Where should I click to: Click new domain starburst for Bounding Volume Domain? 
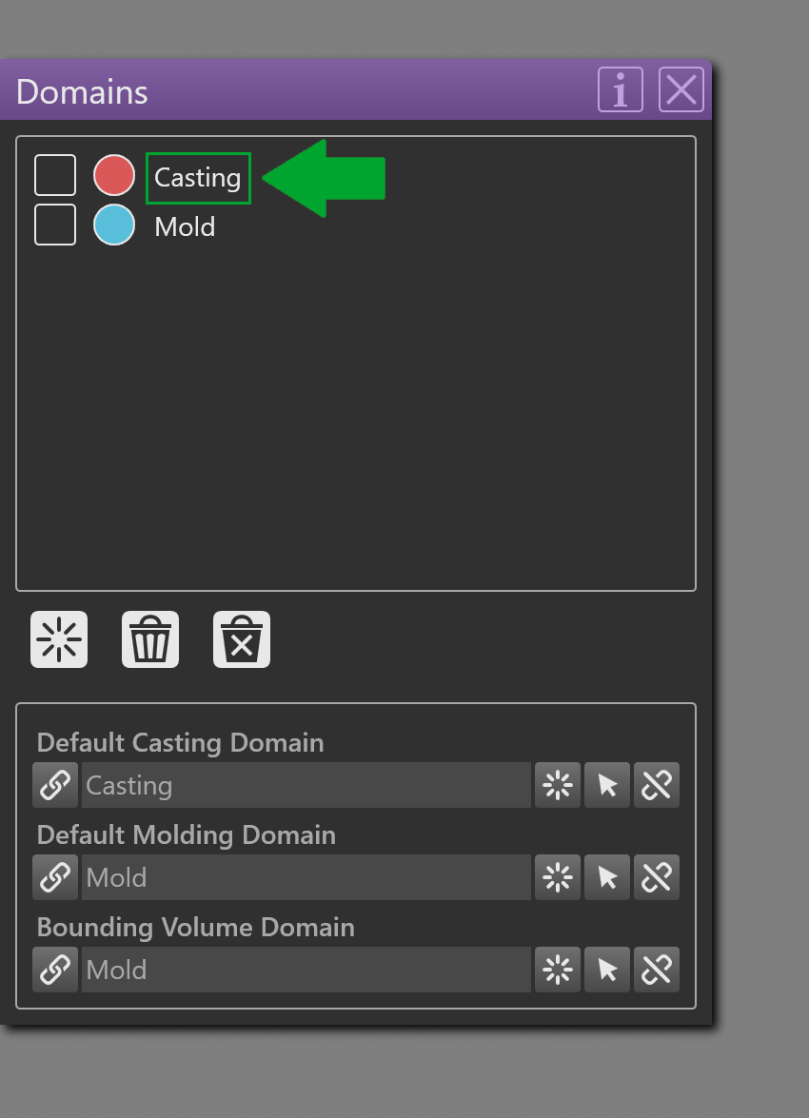558,970
